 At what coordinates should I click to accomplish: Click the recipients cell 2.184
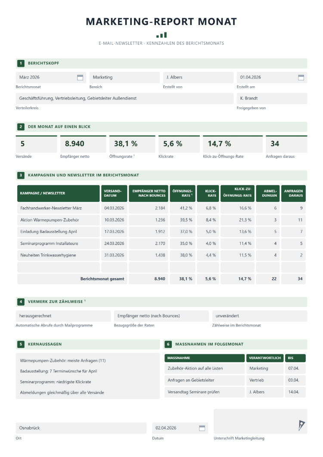pos(149,208)
